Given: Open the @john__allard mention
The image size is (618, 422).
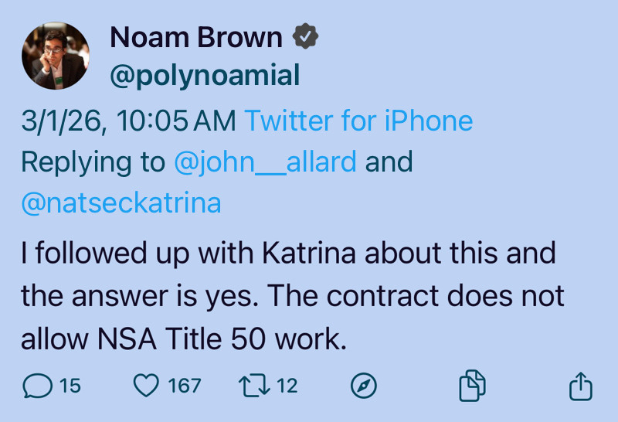Looking at the screenshot, I should [265, 162].
